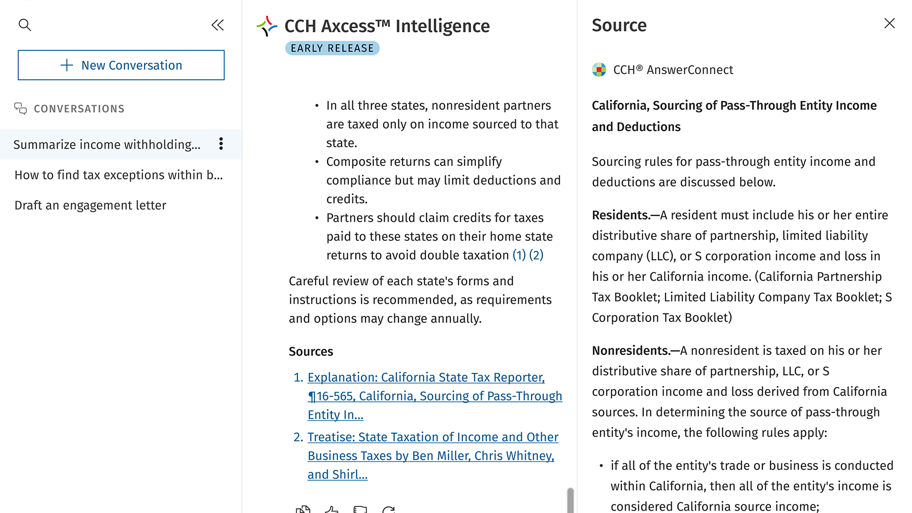Copy the response with copy icon
This screenshot has width=912, height=513.
[x=303, y=510]
